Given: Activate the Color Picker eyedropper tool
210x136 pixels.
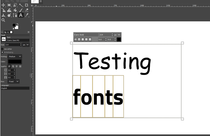Looking at the screenshot, I should (x=26, y=15).
